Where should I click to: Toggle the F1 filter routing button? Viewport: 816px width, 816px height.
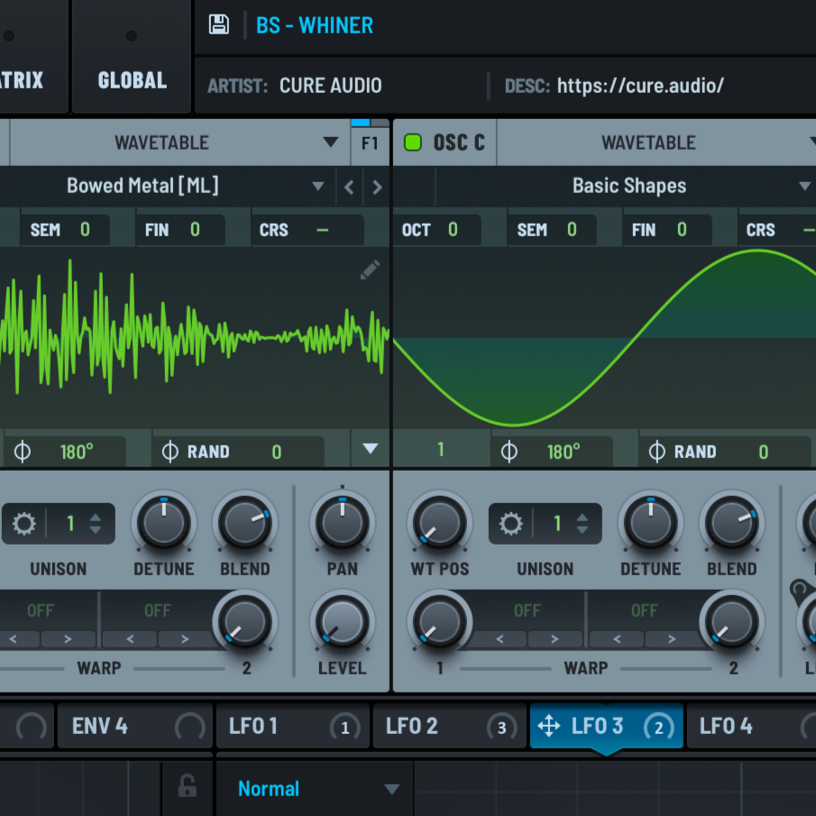point(370,142)
